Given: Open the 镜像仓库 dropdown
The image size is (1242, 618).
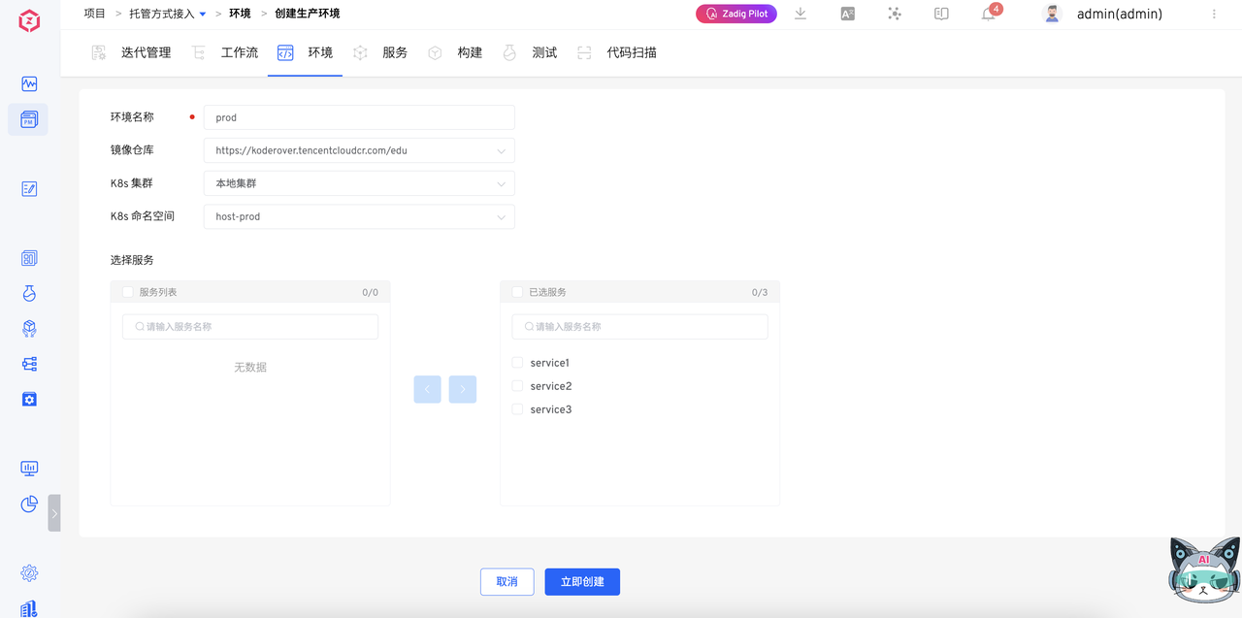Looking at the screenshot, I should [x=359, y=150].
